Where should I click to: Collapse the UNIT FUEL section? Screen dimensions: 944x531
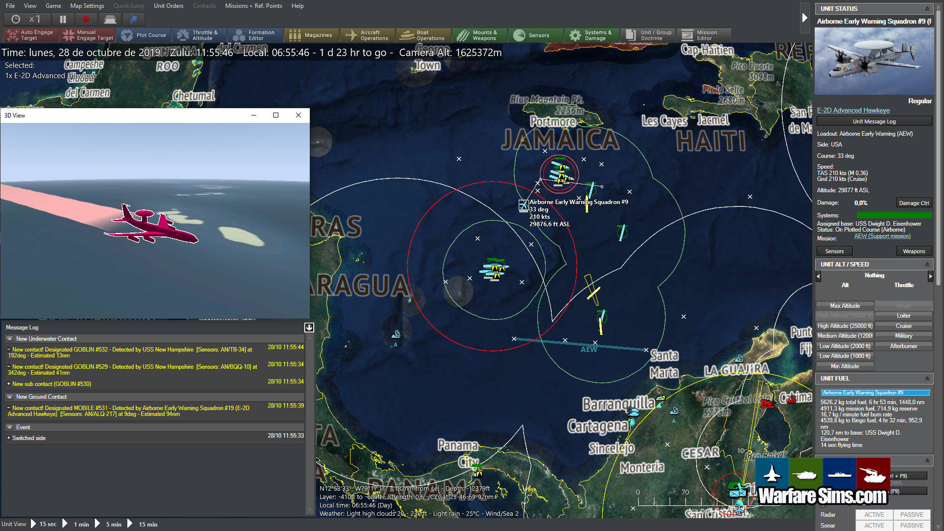tap(927, 379)
